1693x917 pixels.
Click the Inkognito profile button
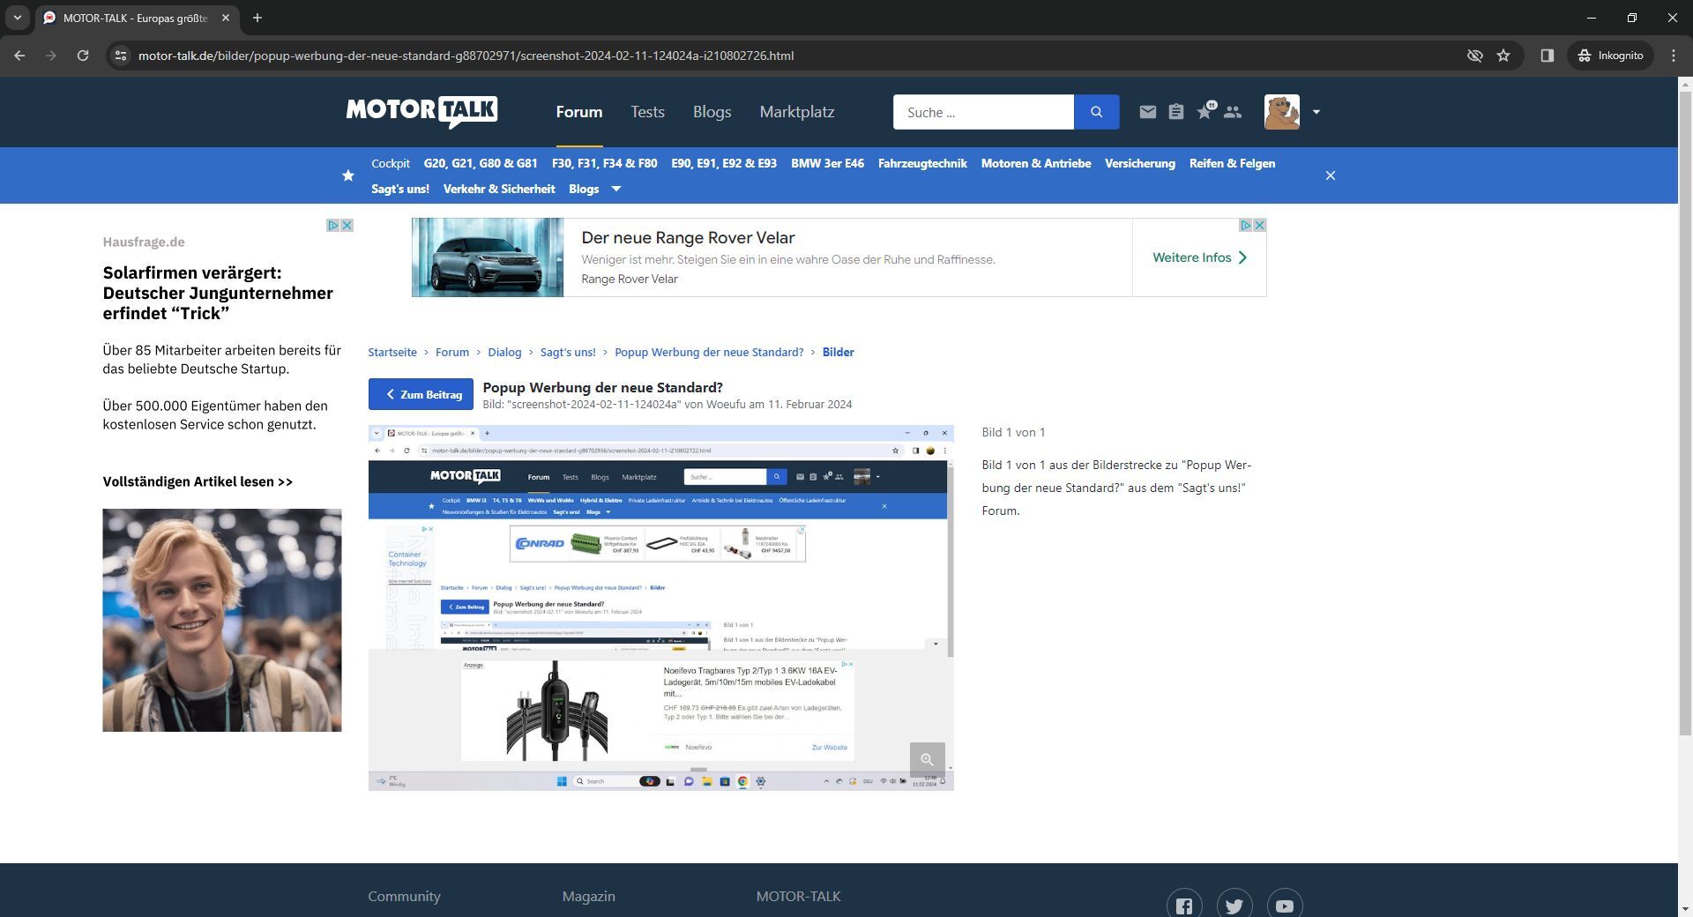tap(1610, 56)
